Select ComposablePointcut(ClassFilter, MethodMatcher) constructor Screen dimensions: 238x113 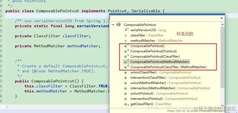(x=168, y=67)
